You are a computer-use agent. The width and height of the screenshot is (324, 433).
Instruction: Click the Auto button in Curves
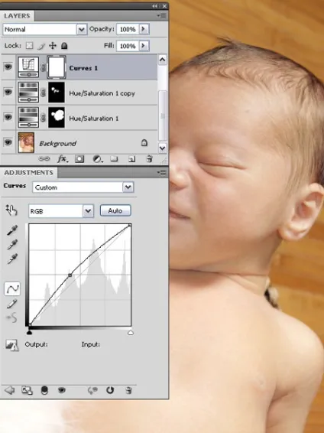click(x=115, y=210)
